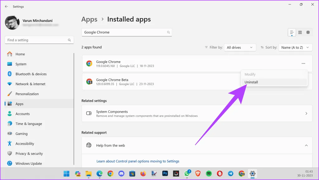
Task: Click the Apps breadcrumb in the header
Action: coord(89,19)
